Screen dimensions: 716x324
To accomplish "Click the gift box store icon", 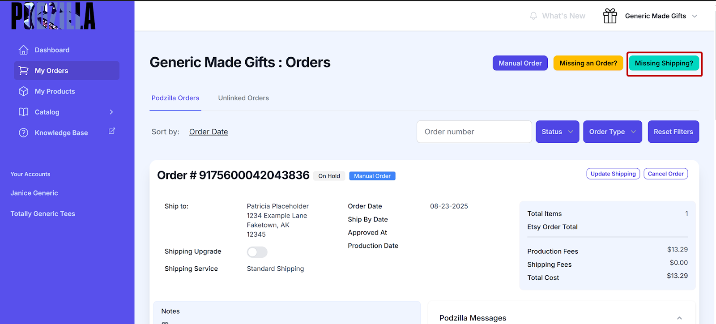I will point(610,16).
